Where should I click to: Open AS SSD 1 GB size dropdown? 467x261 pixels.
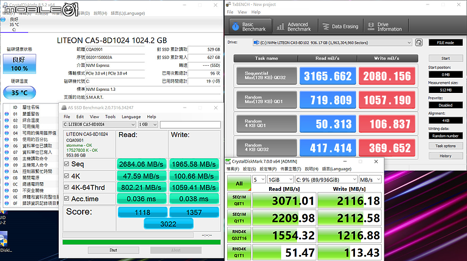click(148, 125)
